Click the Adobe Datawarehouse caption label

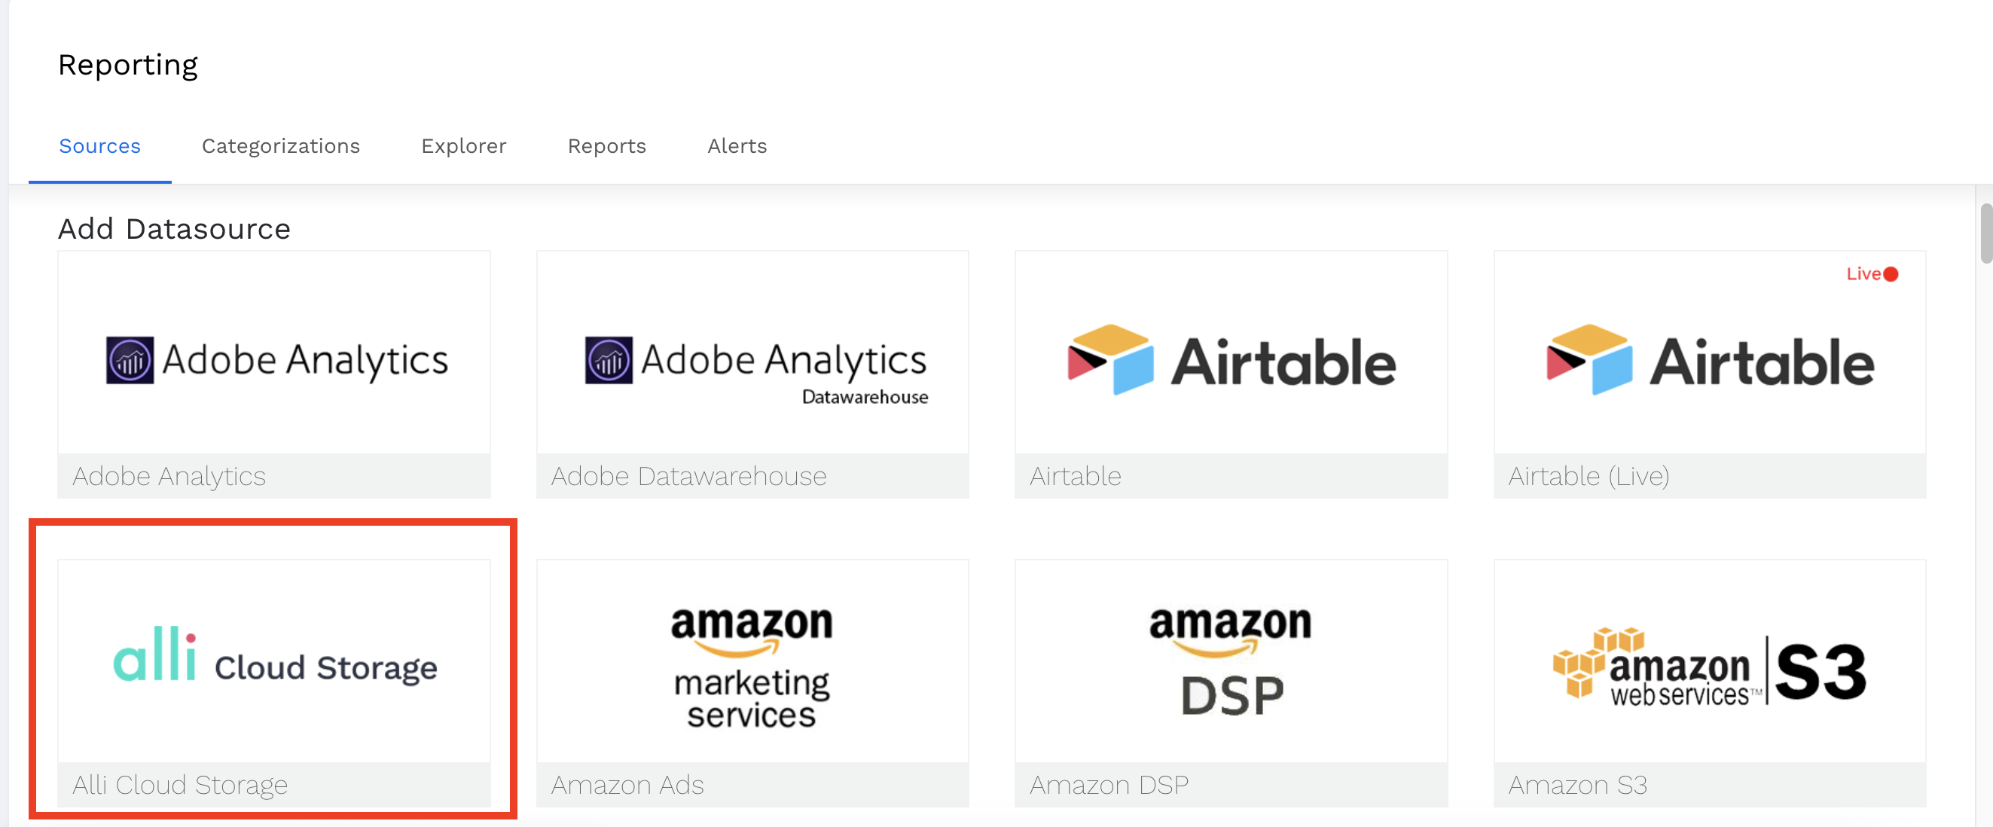(x=688, y=476)
